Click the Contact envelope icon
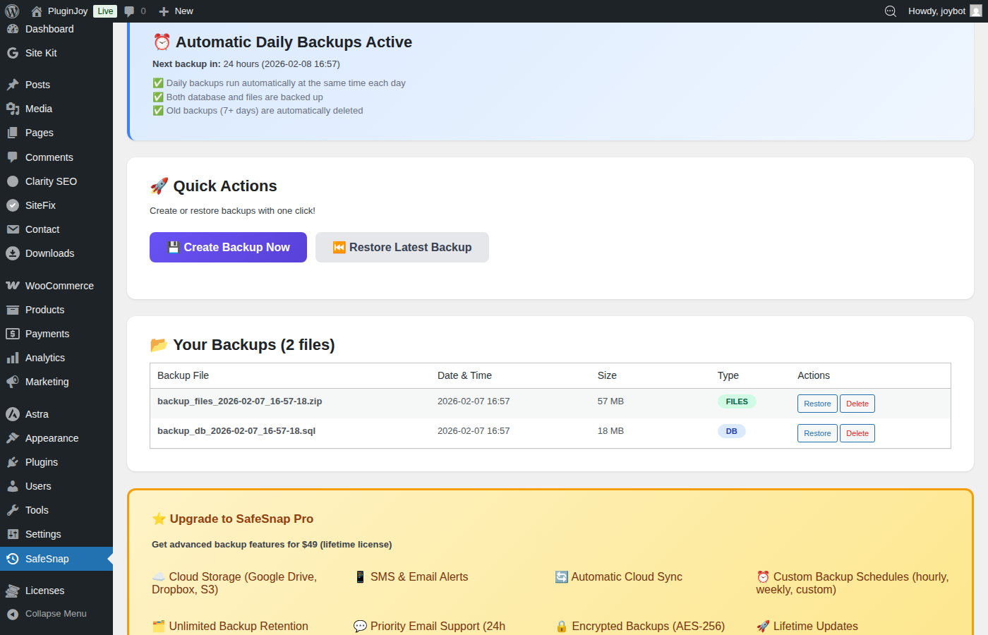Viewport: 988px width, 635px height. pos(13,229)
